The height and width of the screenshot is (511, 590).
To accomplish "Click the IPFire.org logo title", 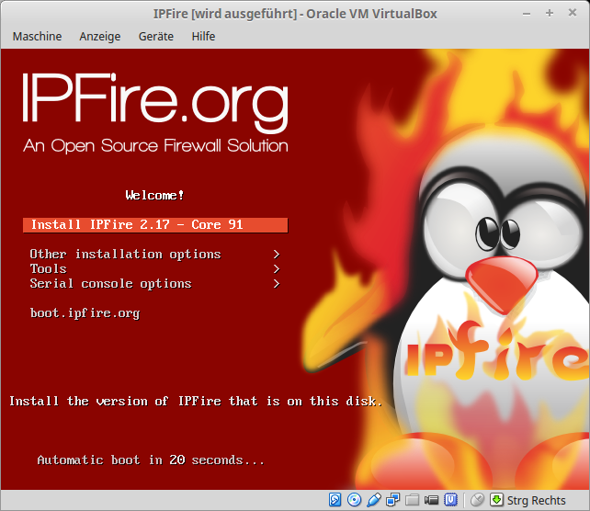I will coord(155,103).
